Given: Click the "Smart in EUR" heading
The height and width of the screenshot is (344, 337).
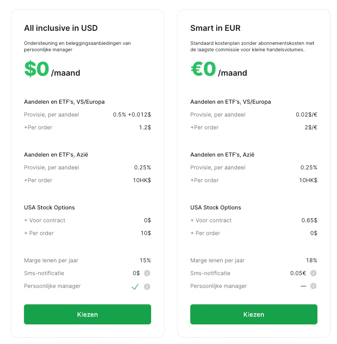Looking at the screenshot, I should click(215, 28).
